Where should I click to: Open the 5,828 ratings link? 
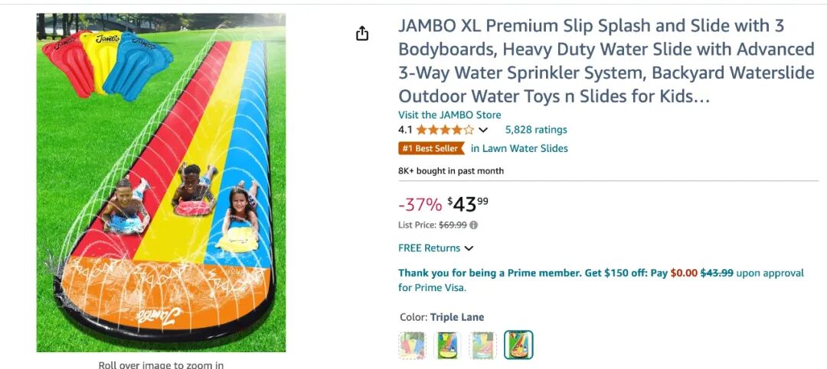536,130
